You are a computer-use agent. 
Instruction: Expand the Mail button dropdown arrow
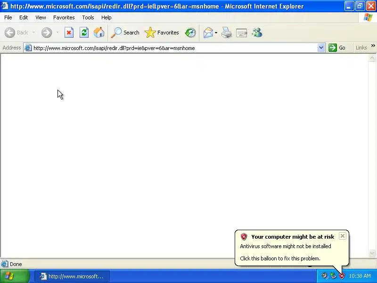216,33
